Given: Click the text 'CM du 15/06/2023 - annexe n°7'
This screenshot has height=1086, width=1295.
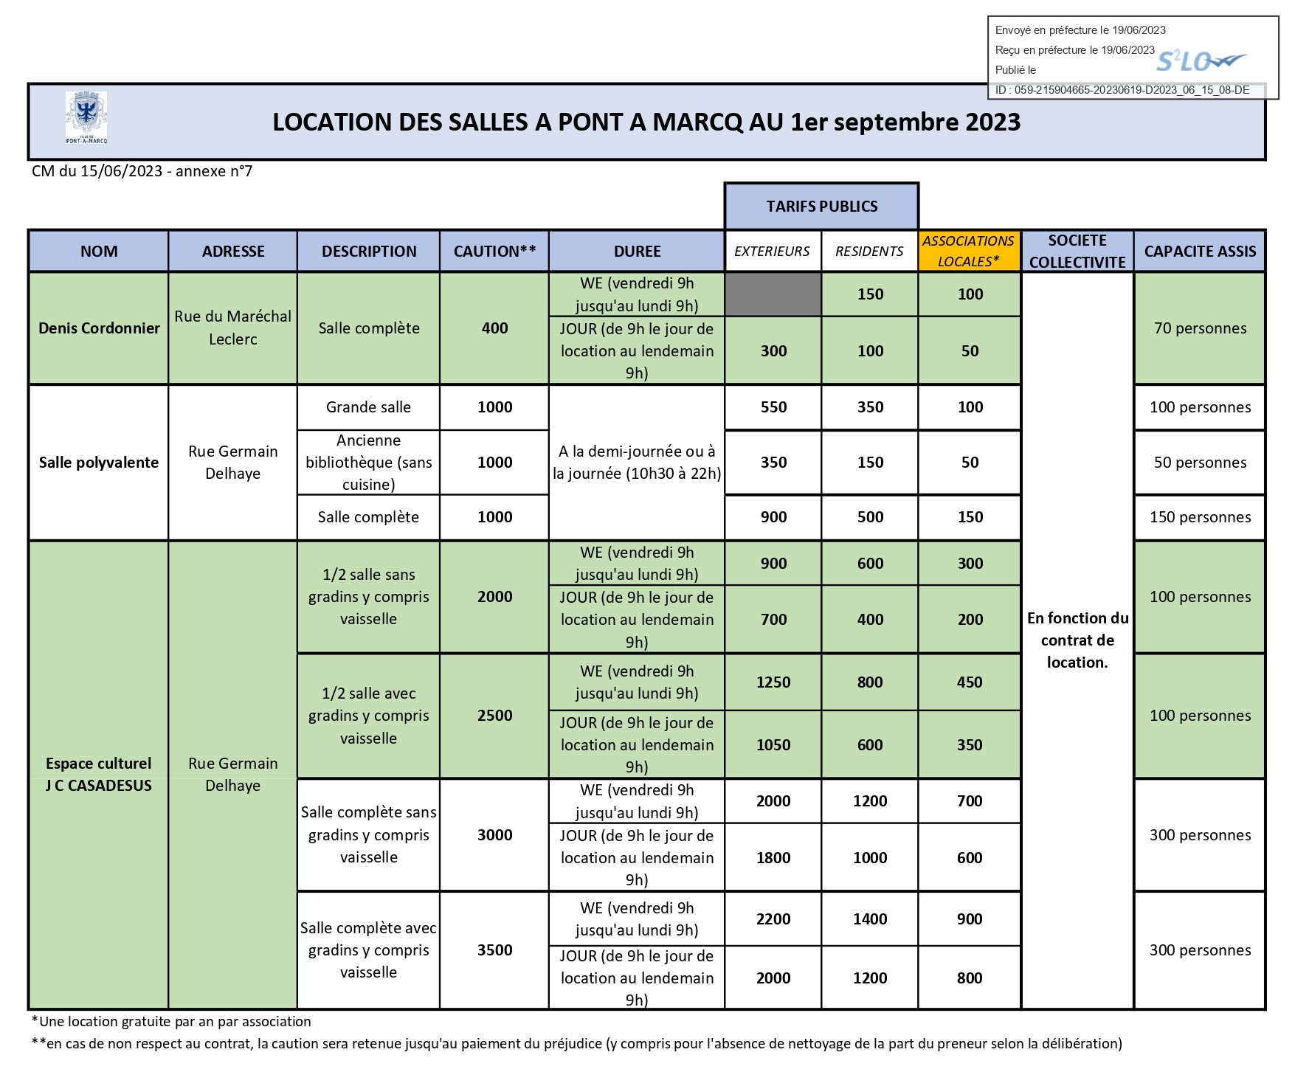Looking at the screenshot, I should pyautogui.click(x=142, y=171).
